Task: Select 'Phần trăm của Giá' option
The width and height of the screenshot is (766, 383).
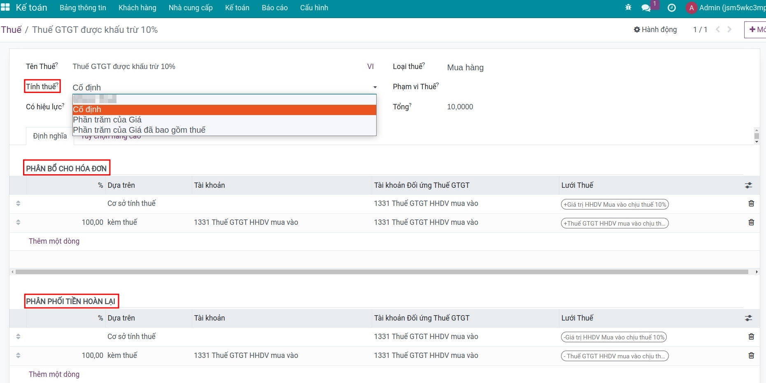Action: (x=107, y=120)
